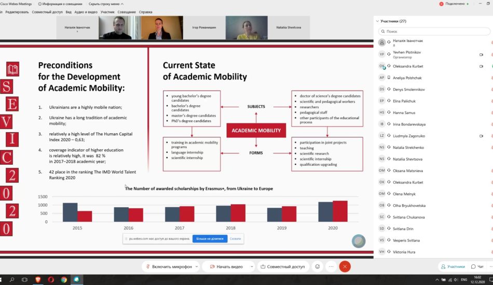493x285 pixels.
Task: Click Совместный доступ share button
Action: pyautogui.click(x=282, y=266)
